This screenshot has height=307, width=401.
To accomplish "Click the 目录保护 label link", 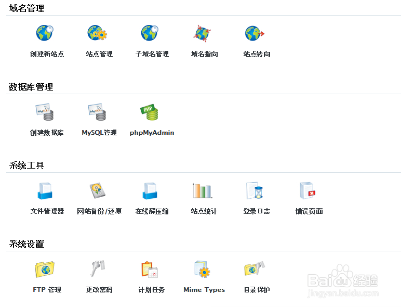I will coord(257,290).
